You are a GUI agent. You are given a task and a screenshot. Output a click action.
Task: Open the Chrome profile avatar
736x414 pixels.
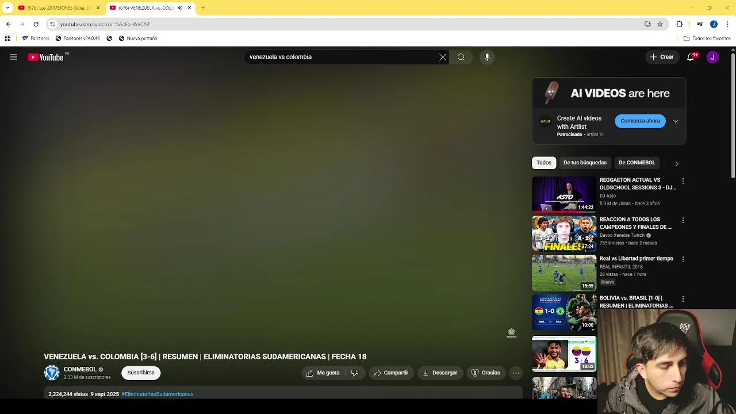(714, 24)
